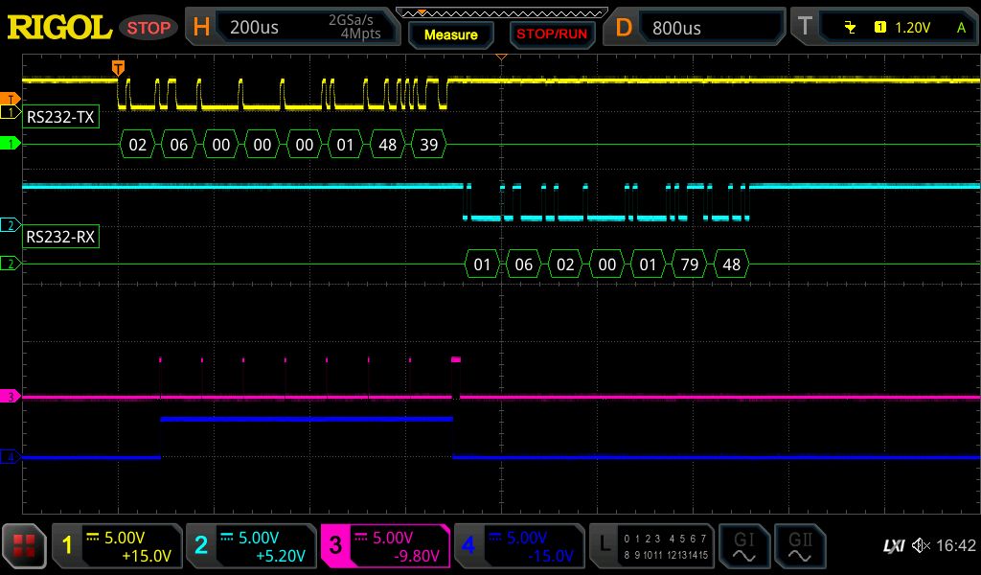This screenshot has height=575, width=981.
Task: Select the GI waveform generator icon
Action: [743, 545]
